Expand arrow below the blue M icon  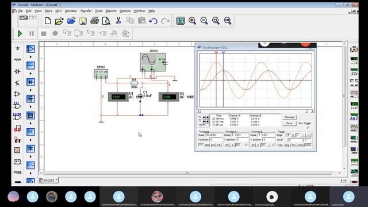(x=30, y=140)
